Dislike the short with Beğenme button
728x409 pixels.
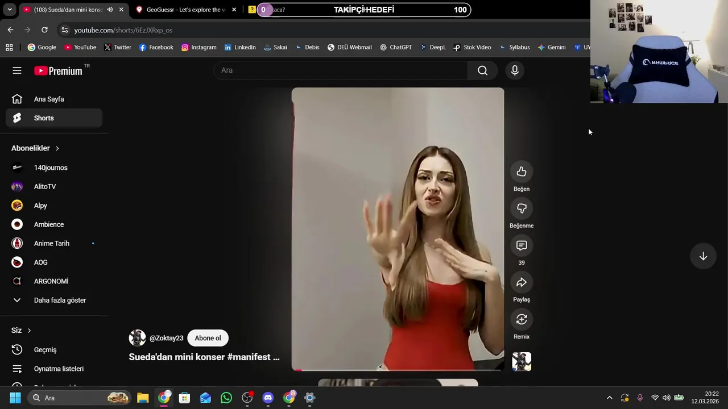(x=522, y=209)
